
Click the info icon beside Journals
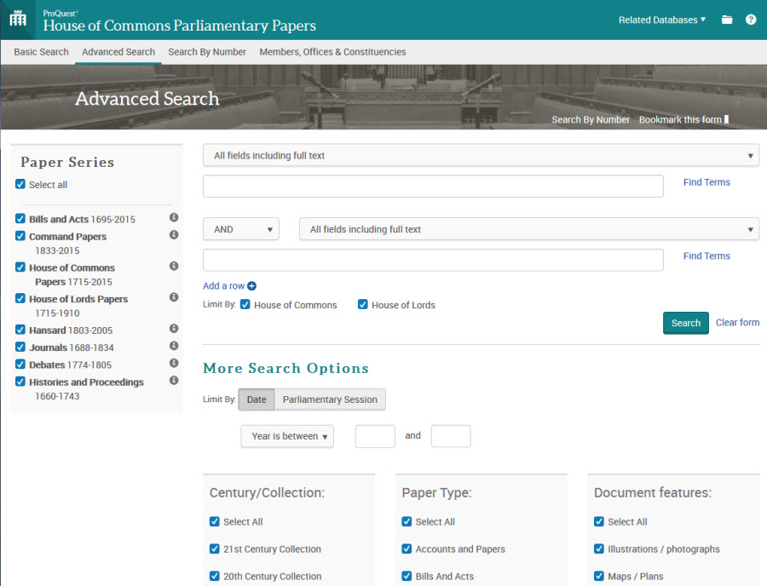click(x=174, y=346)
